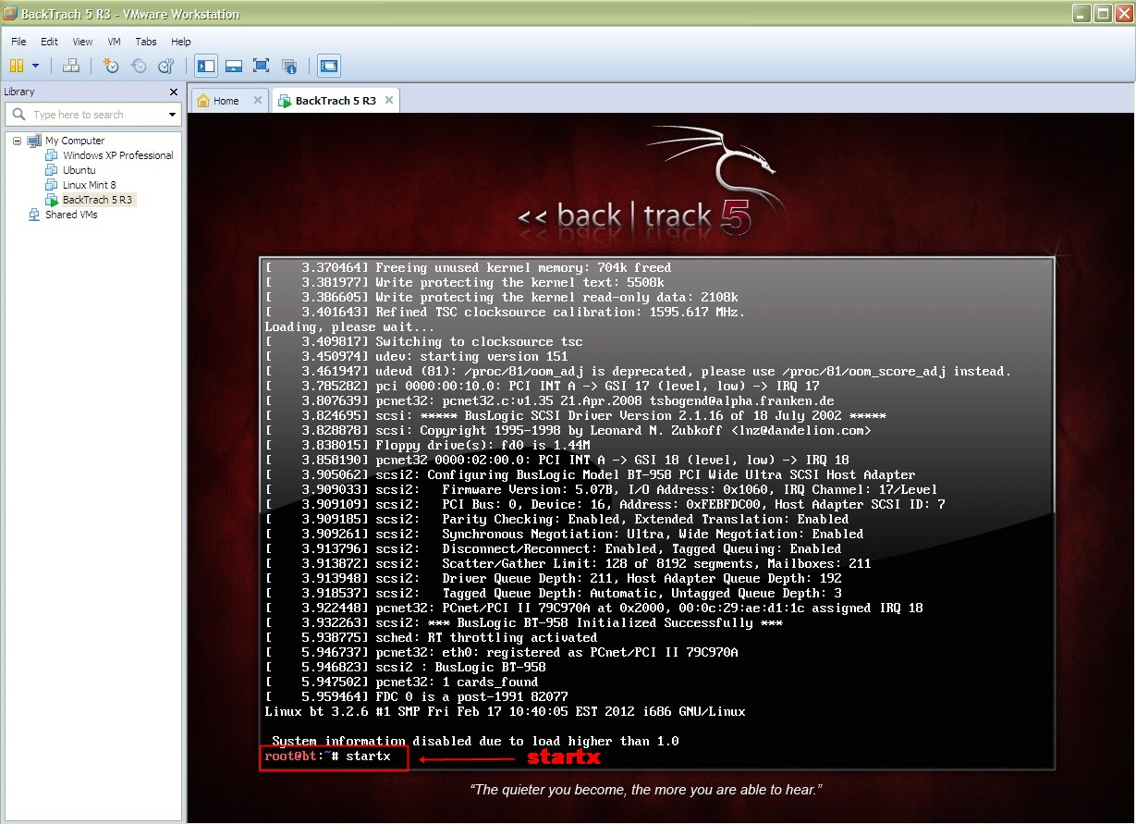Open Shared VMs in the library
The image size is (1136, 824).
click(x=71, y=215)
